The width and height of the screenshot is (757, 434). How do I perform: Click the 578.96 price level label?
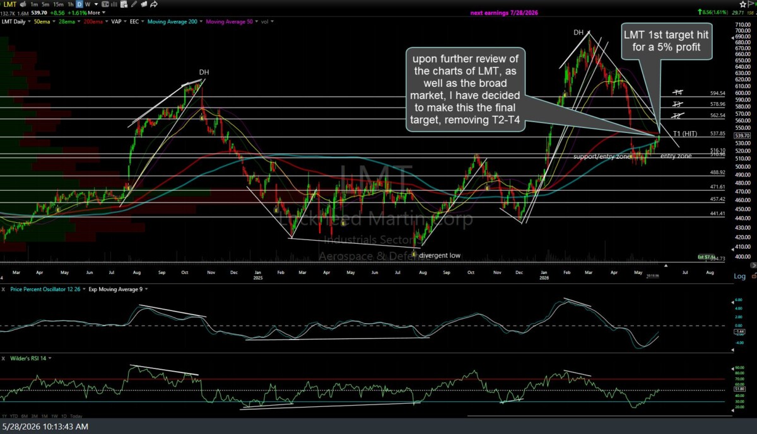717,104
